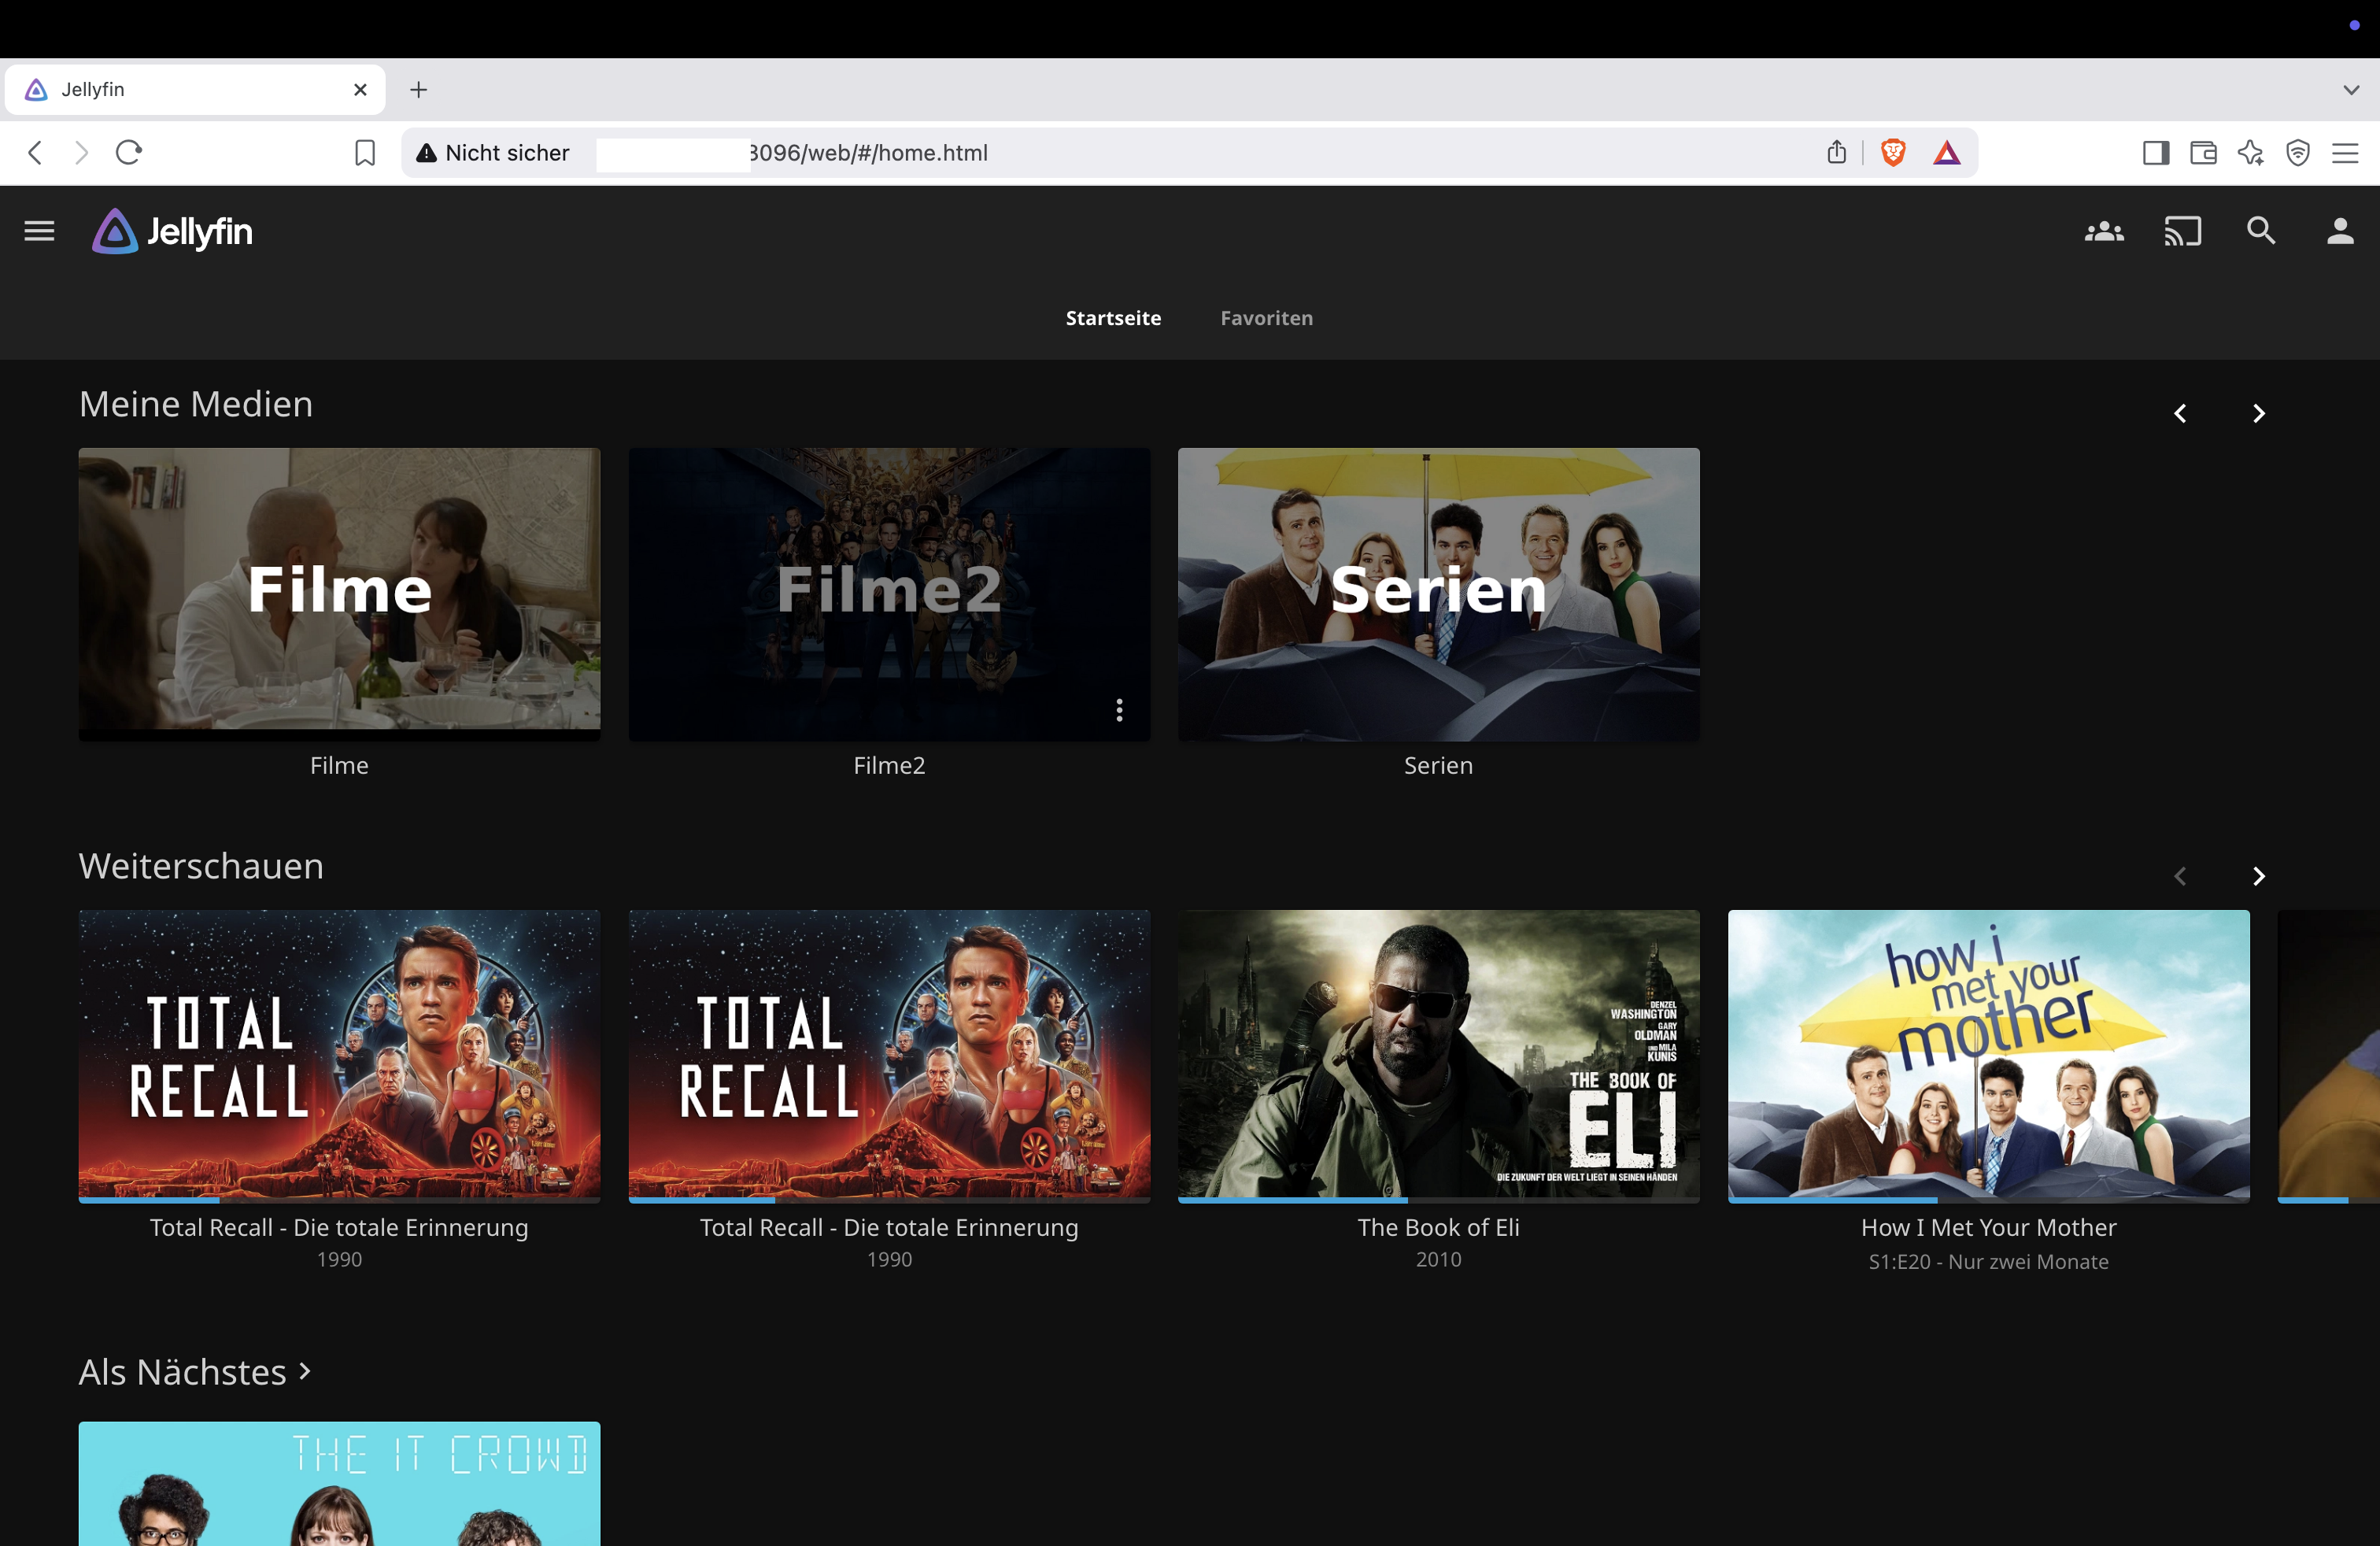
Task: Open the Filme library card
Action: coord(339,594)
